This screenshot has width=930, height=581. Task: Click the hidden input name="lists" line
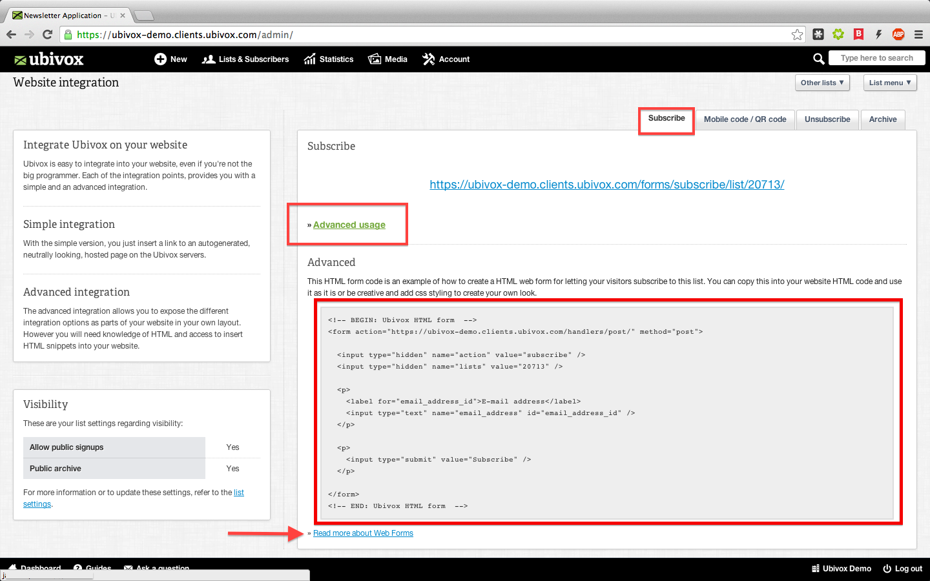449,367
